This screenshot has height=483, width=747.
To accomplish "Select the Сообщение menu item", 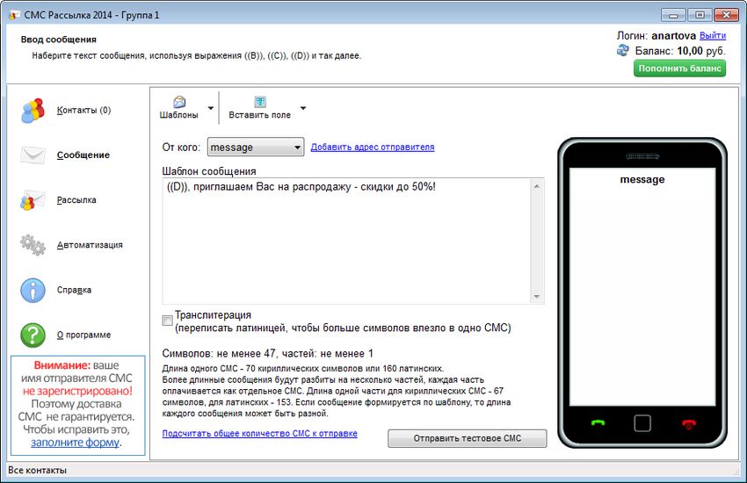I will [x=83, y=155].
